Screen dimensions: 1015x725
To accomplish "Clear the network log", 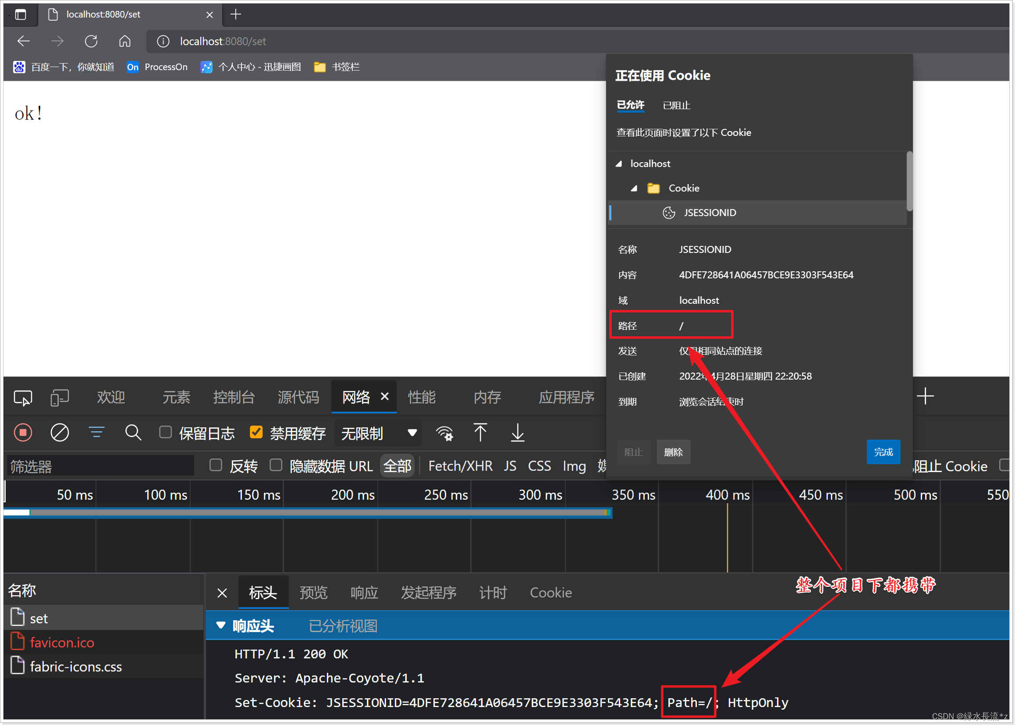I will [59, 433].
